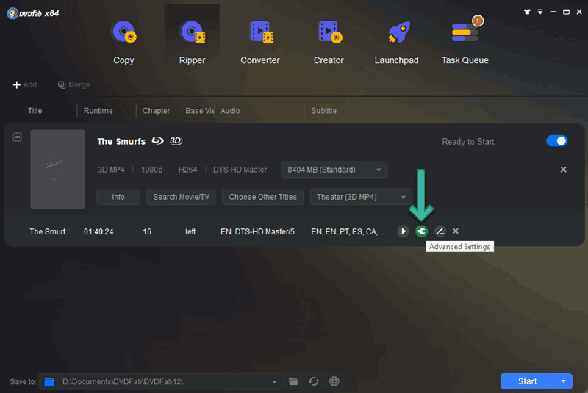This screenshot has height=393, width=588.
Task: Open the title bar menu dropdown icon
Action: click(540, 12)
